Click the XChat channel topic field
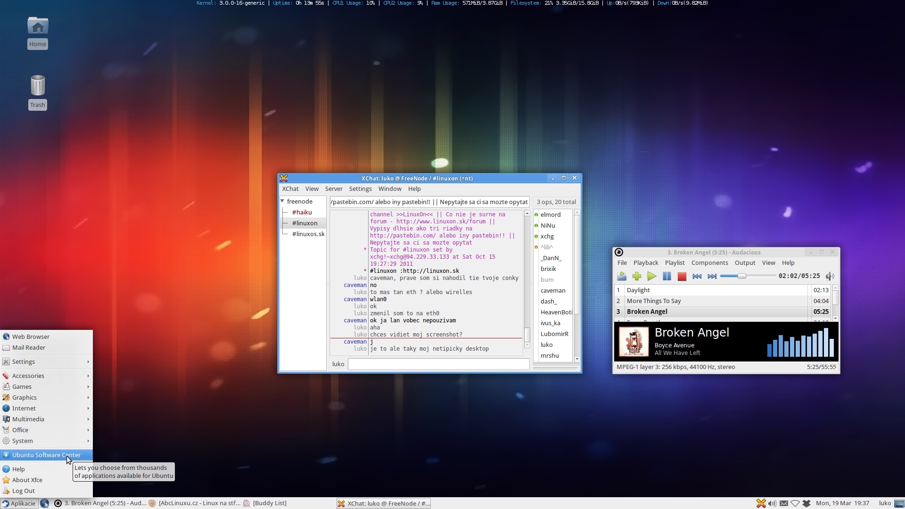Image resolution: width=905 pixels, height=509 pixels. pyautogui.click(x=429, y=202)
